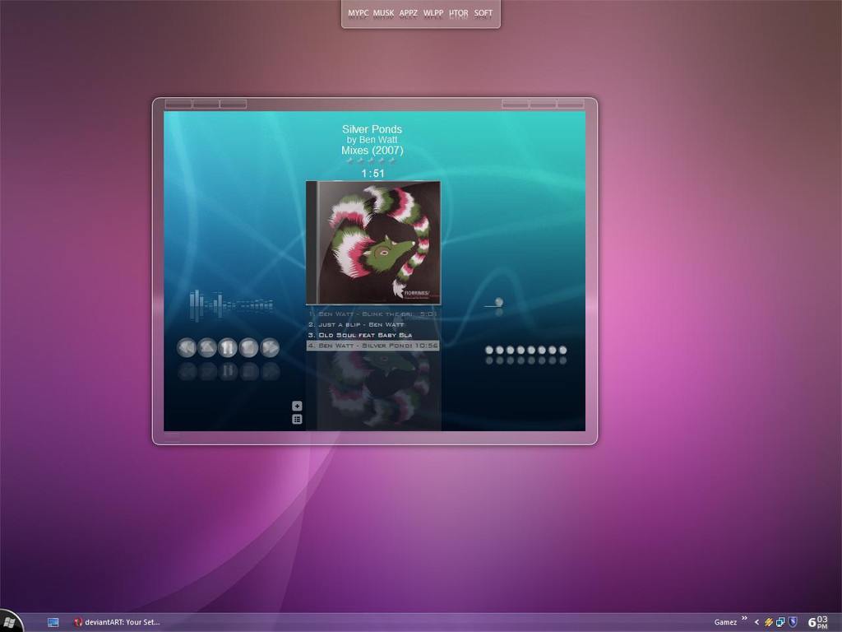Click the song title Silver Ponds
This screenshot has height=632, width=842.
pyautogui.click(x=372, y=129)
